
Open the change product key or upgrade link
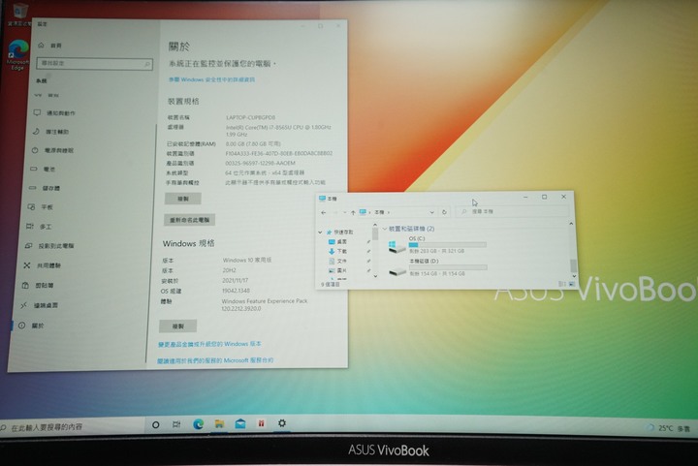point(209,344)
